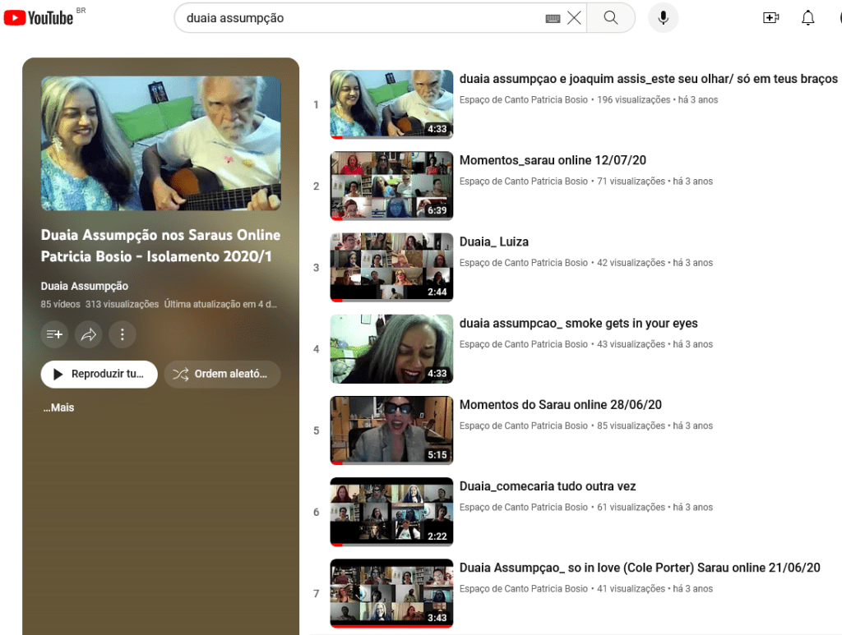Click the YouTube logo home icon
842x635 pixels.
(x=39, y=18)
